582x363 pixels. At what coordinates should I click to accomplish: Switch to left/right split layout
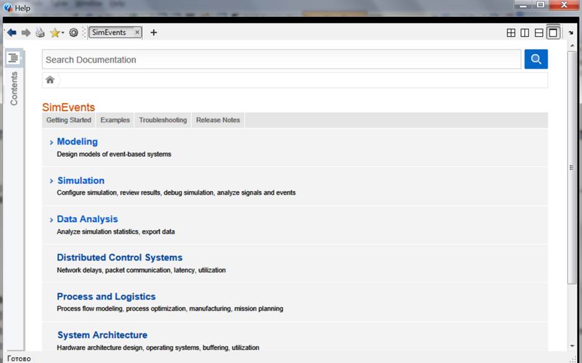pyautogui.click(x=525, y=33)
